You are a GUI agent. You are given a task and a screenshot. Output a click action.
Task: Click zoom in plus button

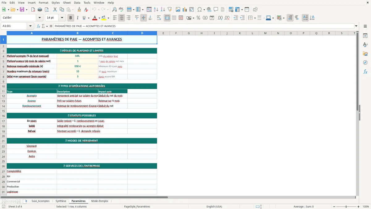(358, 207)
